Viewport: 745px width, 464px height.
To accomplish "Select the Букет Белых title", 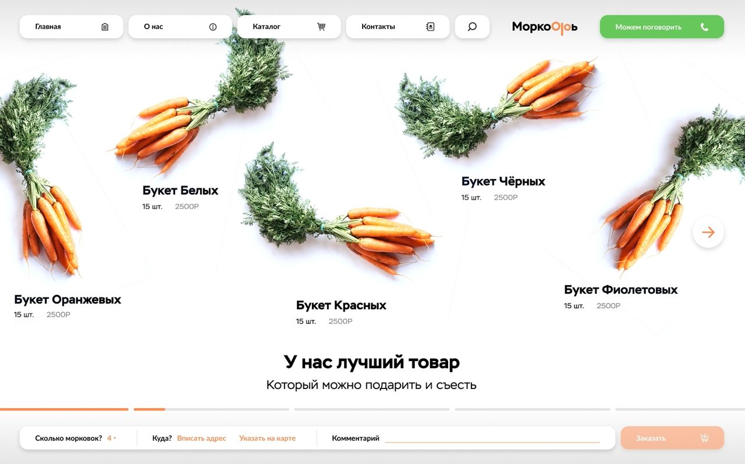I will point(180,191).
